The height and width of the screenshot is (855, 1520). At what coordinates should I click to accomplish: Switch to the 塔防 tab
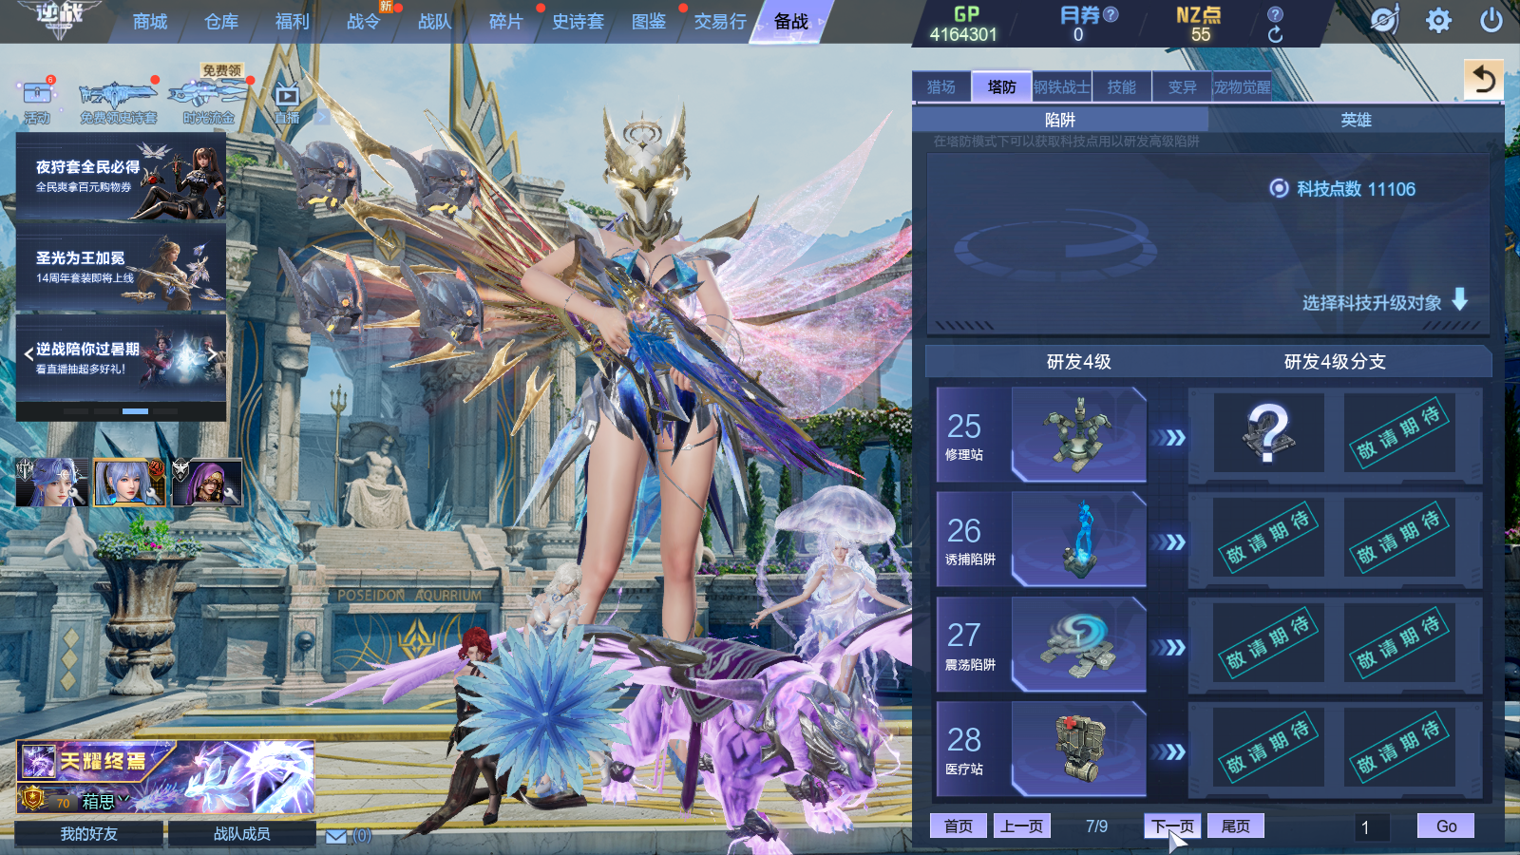[x=1001, y=87]
